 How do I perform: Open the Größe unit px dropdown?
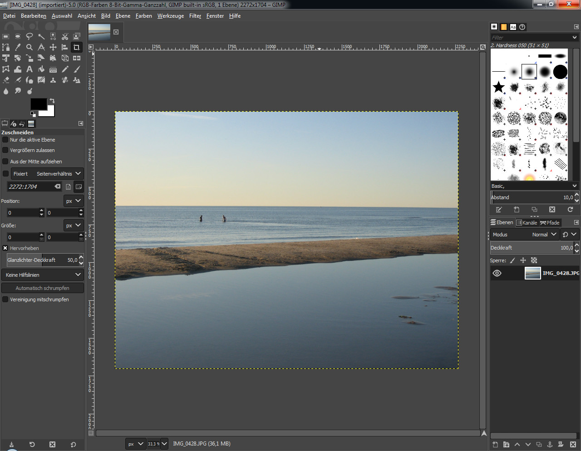(73, 225)
